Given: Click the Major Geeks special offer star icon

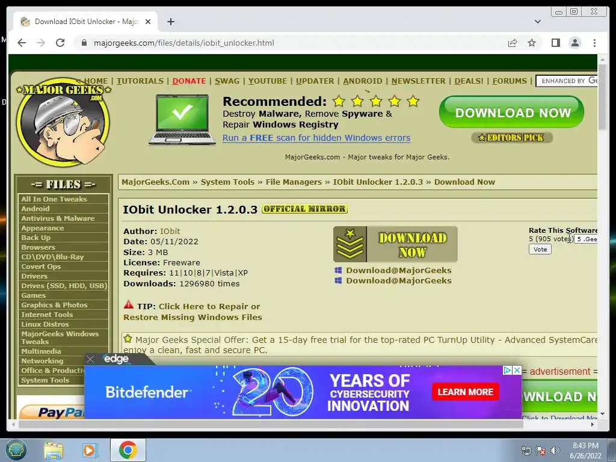Looking at the screenshot, I should (x=128, y=338).
